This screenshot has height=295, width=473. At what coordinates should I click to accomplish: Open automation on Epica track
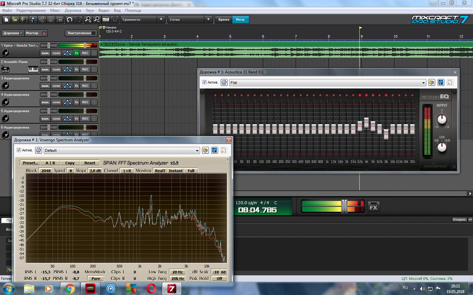pyautogui.click(x=67, y=53)
